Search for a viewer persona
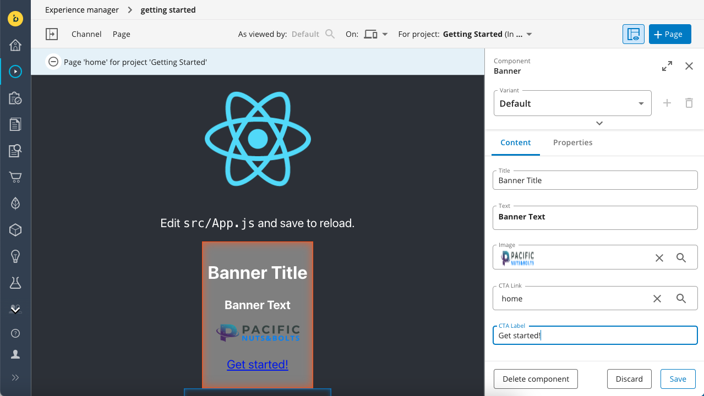 [x=330, y=34]
